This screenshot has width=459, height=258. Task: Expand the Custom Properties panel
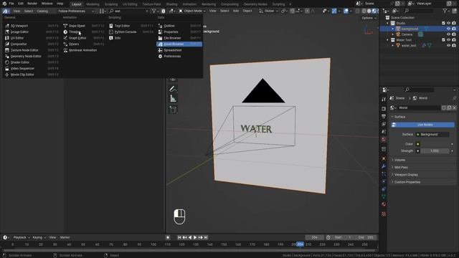422,182
